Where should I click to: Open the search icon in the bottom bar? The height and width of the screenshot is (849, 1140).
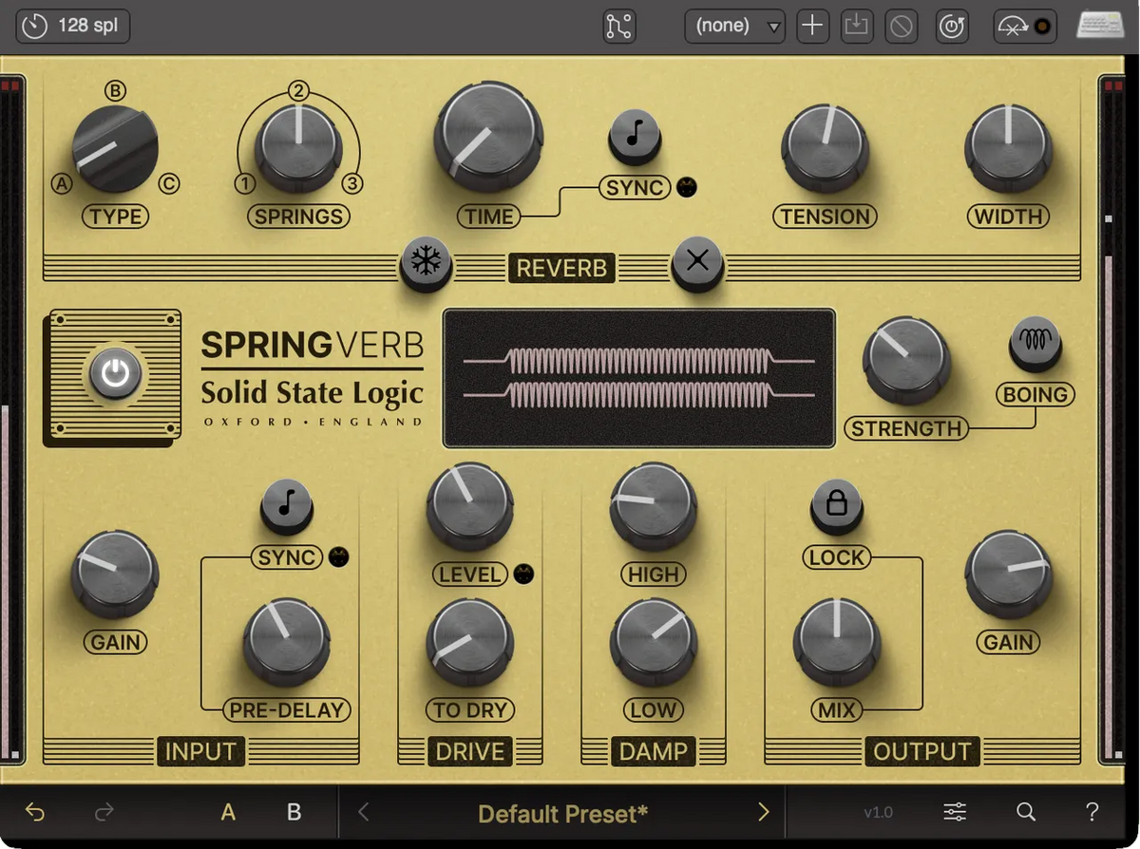[1025, 812]
